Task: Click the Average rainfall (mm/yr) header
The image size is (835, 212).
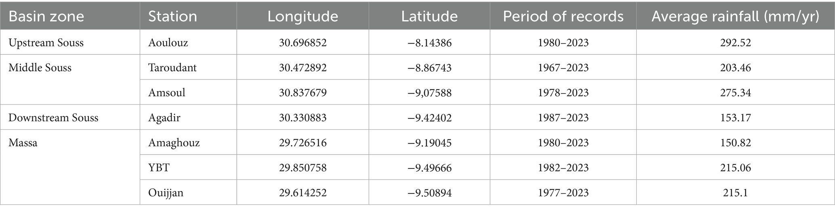Action: pyautogui.click(x=735, y=16)
